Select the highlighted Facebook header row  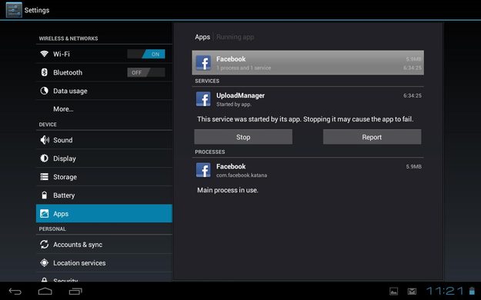(308, 62)
